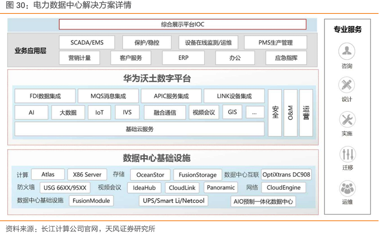Select the AIO预制一体化数据中心 box
This screenshot has width=382, height=235.
click(263, 202)
